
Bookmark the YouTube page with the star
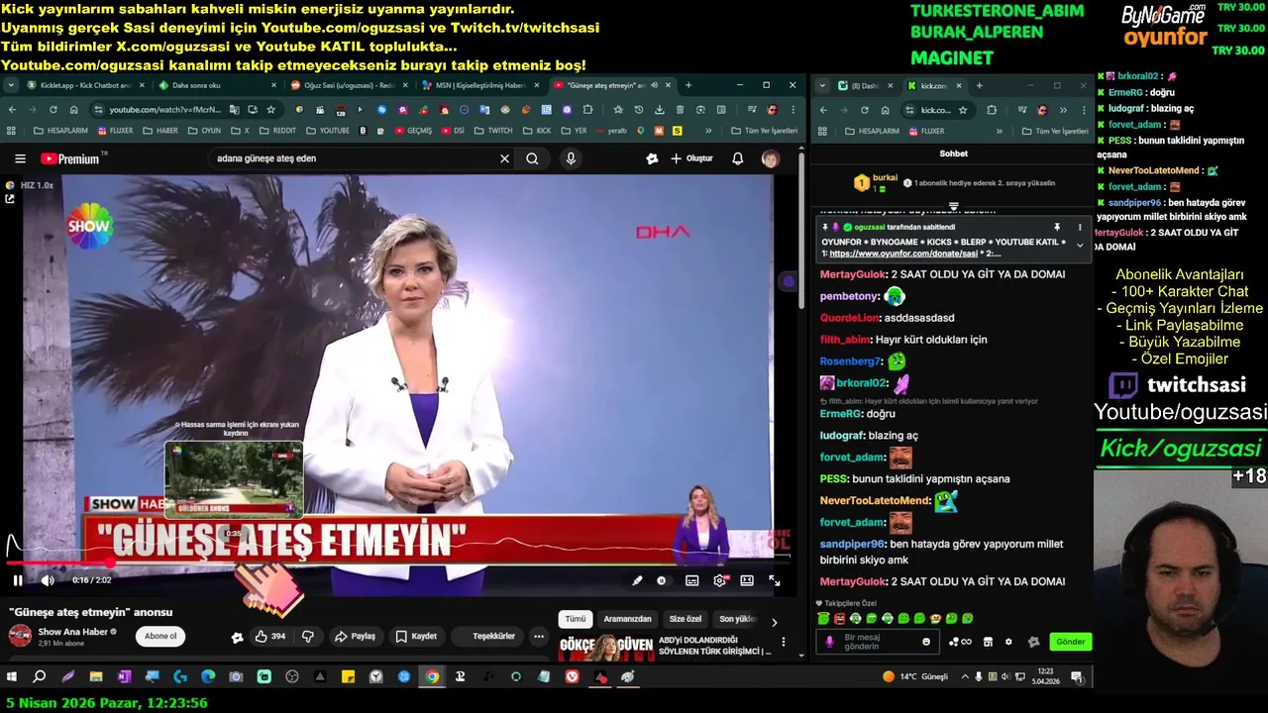pyautogui.click(x=270, y=110)
